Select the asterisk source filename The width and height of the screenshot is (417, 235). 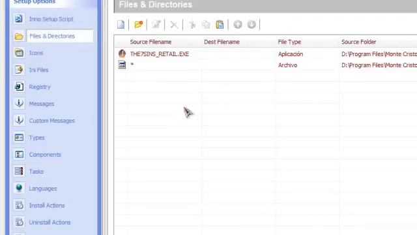(x=132, y=64)
